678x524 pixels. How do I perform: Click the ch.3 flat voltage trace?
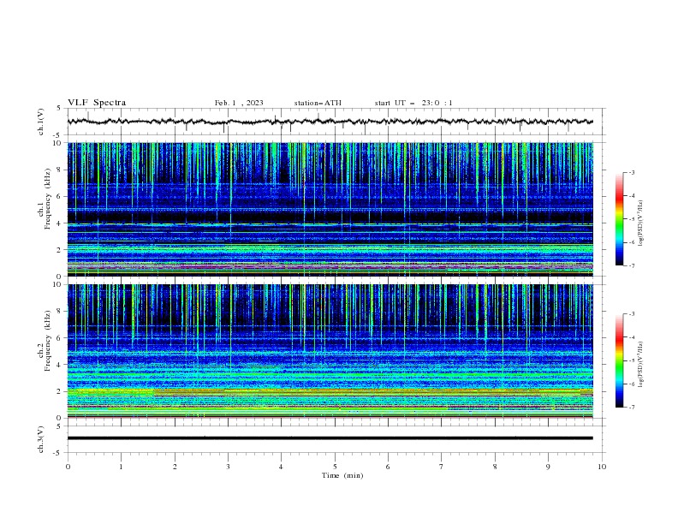pyautogui.click(x=330, y=438)
